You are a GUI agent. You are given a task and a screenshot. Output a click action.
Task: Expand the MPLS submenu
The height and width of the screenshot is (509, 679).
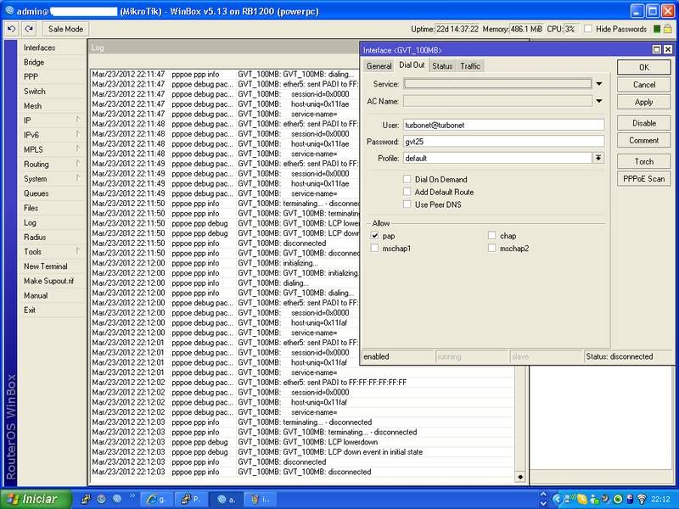click(78, 148)
